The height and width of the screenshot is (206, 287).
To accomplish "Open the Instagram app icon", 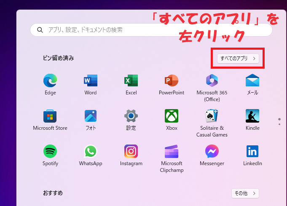I will click(x=131, y=151).
